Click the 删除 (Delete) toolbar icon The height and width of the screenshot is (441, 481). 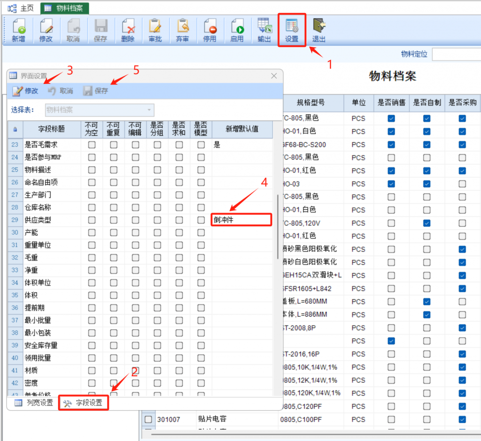click(128, 30)
